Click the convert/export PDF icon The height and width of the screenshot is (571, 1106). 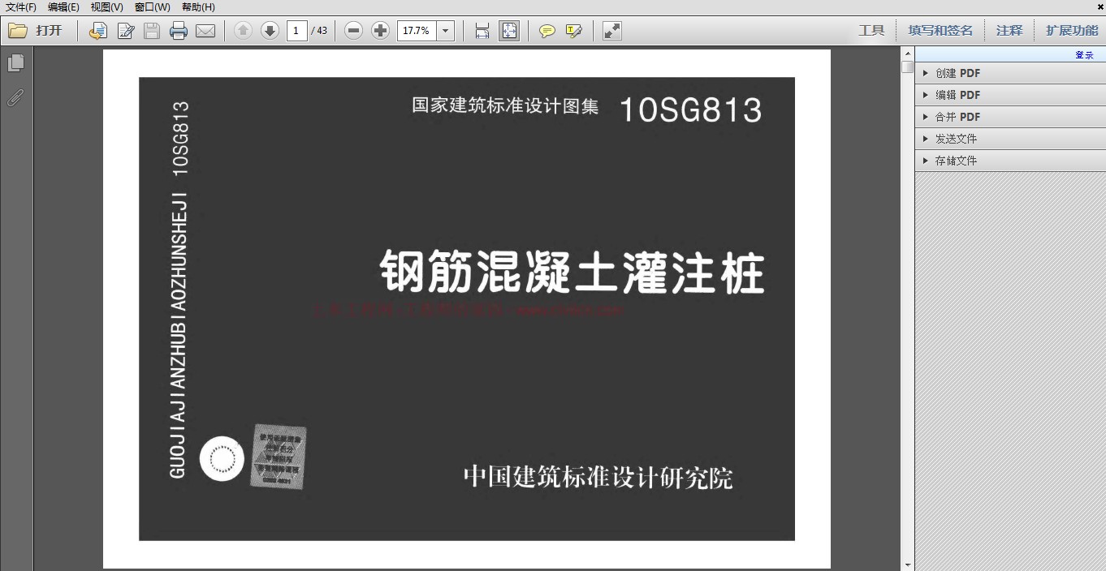(x=98, y=31)
